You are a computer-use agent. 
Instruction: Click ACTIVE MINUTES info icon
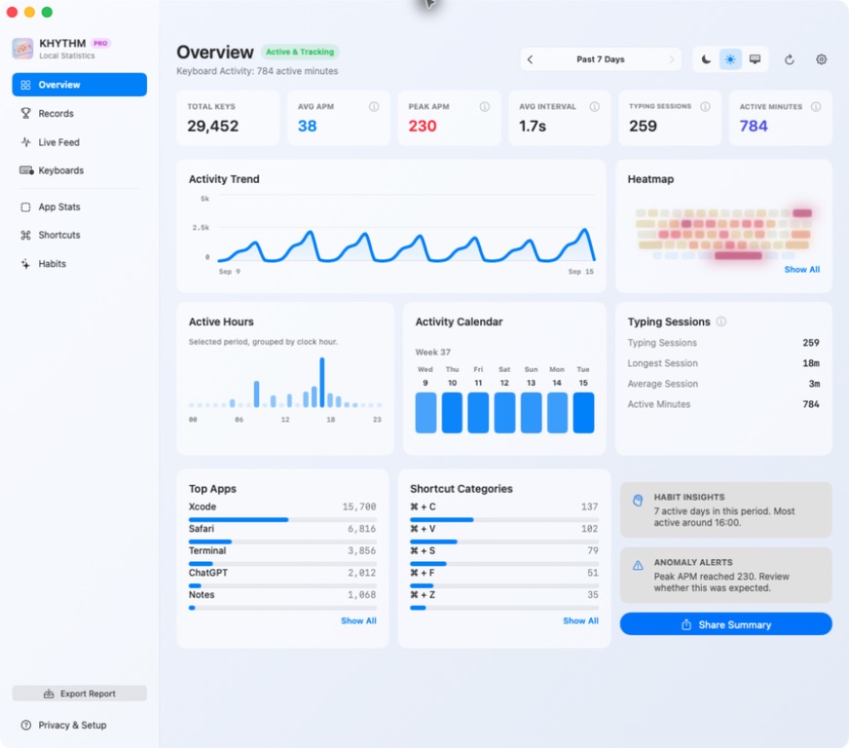click(x=816, y=107)
